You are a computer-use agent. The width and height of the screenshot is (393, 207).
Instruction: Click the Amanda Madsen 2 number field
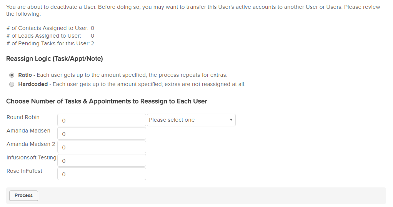pyautogui.click(x=102, y=147)
